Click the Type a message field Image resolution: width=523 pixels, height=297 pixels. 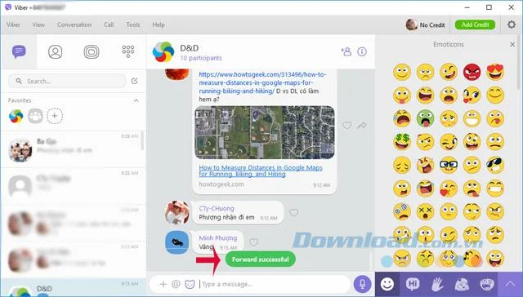coord(274,284)
